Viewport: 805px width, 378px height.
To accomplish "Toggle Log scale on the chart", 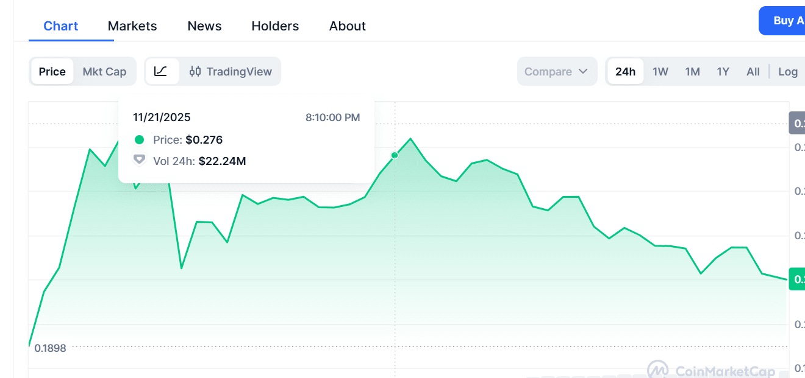I will click(x=788, y=71).
